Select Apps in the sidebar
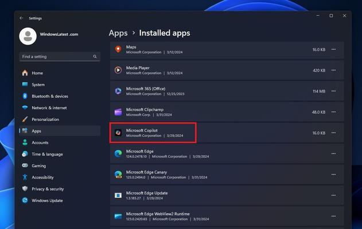362x229 pixels. coord(60,131)
